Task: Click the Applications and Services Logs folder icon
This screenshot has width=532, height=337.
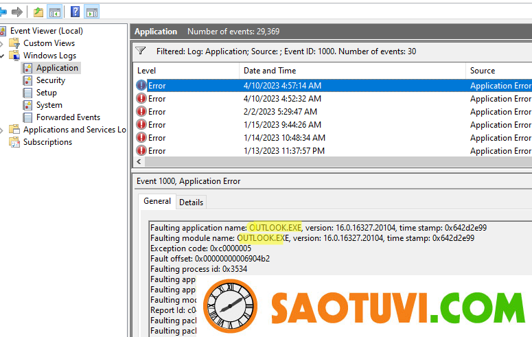Action: click(14, 130)
